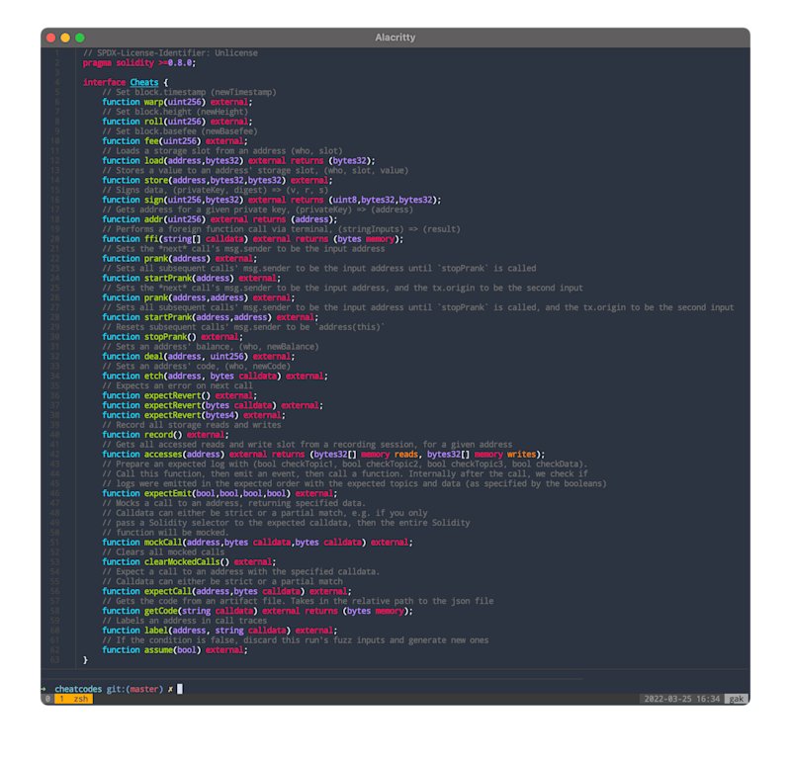The width and height of the screenshot is (791, 759).
Task: Click the 'clearMockedCalls' function name
Action: click(x=182, y=562)
